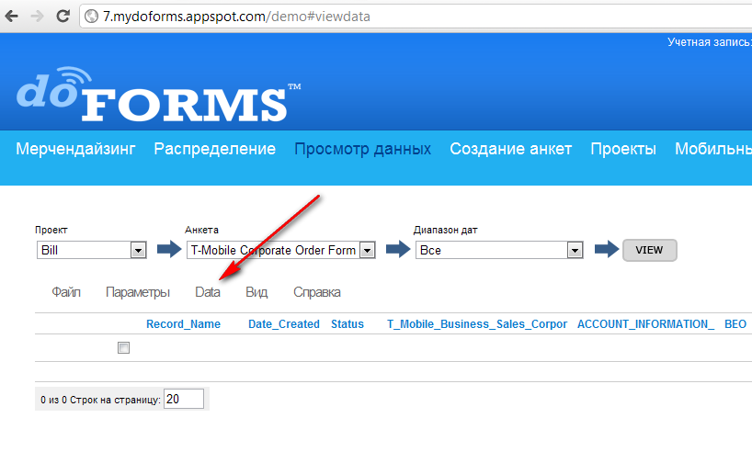Open the Проект dropdown showing Bill

[x=92, y=250]
